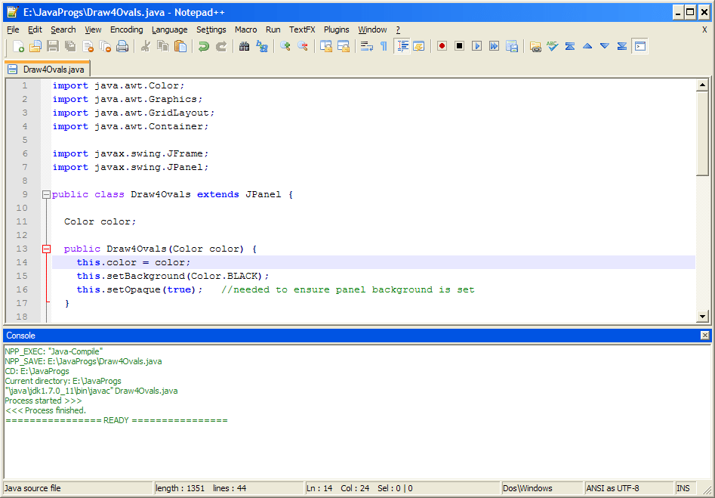Open the Find dialog binoculars icon
715x498 pixels.
pos(245,46)
